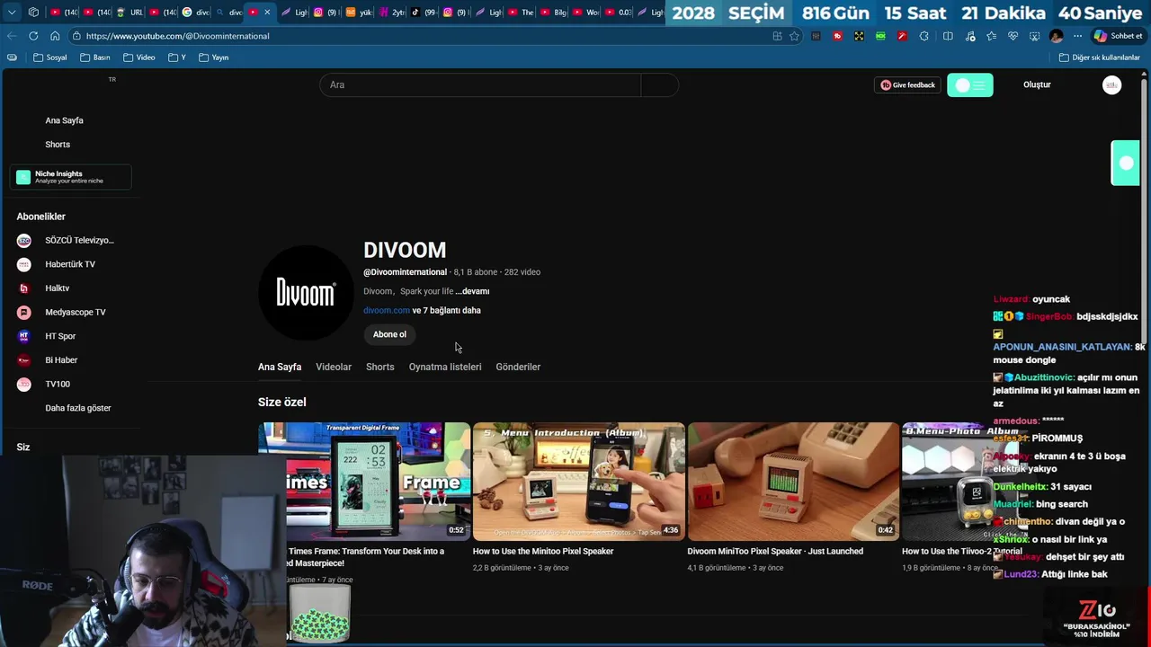The image size is (1151, 647).
Task: Expand Daha fazla göster in subscriptions
Action: [x=78, y=408]
